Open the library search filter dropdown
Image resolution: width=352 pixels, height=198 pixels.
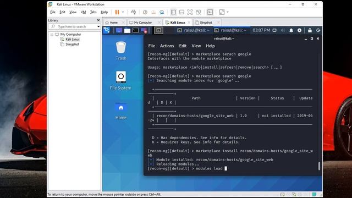(x=98, y=26)
